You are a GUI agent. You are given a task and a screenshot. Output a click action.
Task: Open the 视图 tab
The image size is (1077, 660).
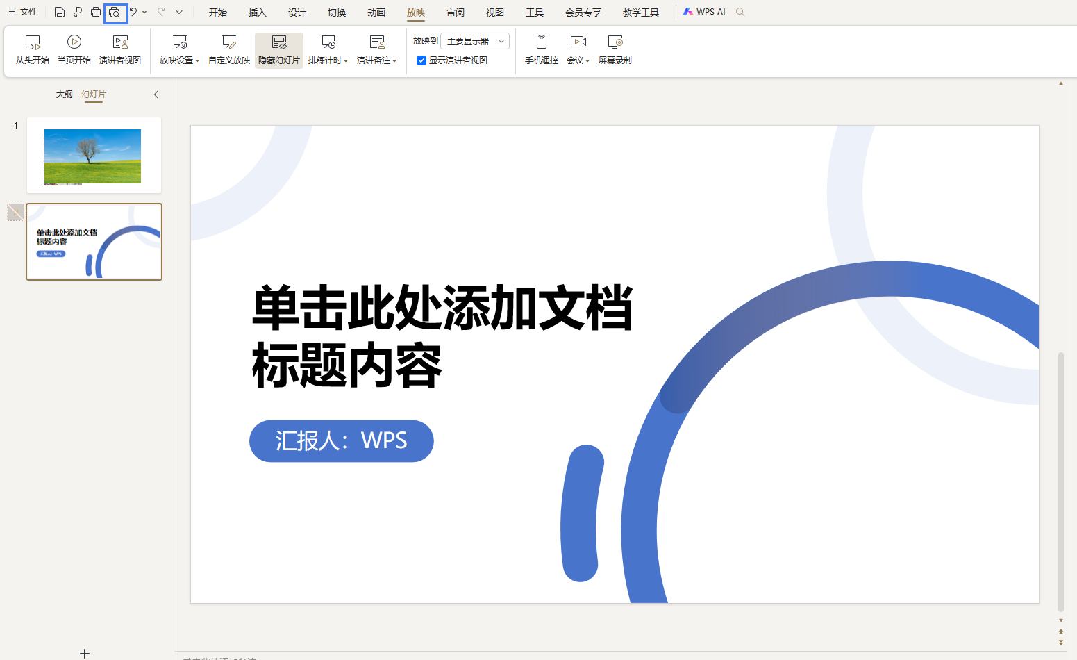pyautogui.click(x=495, y=13)
